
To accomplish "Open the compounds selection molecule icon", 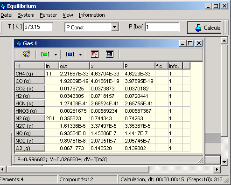I will tap(27, 54).
